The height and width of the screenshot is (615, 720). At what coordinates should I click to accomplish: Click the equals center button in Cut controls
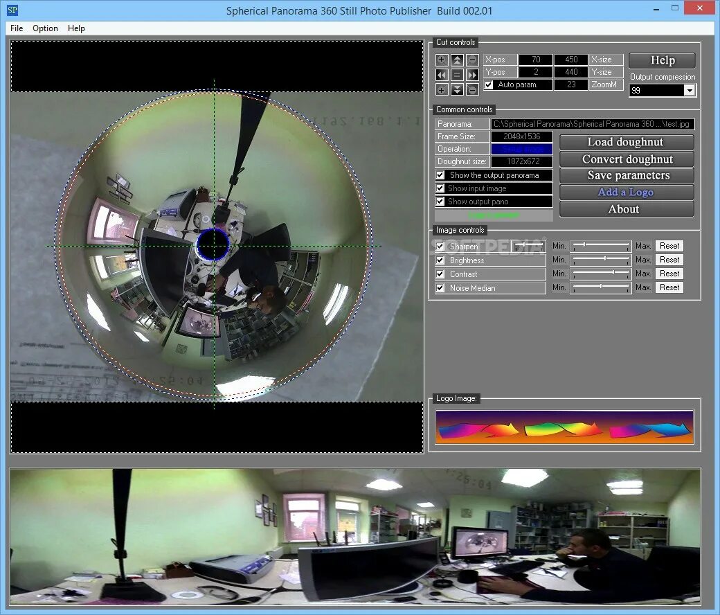457,75
